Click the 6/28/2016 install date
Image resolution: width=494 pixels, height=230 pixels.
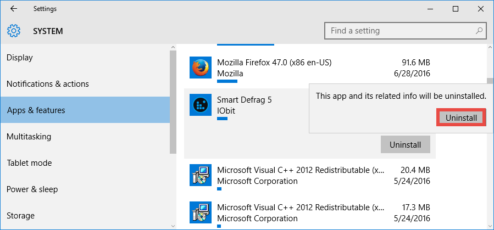pos(411,74)
